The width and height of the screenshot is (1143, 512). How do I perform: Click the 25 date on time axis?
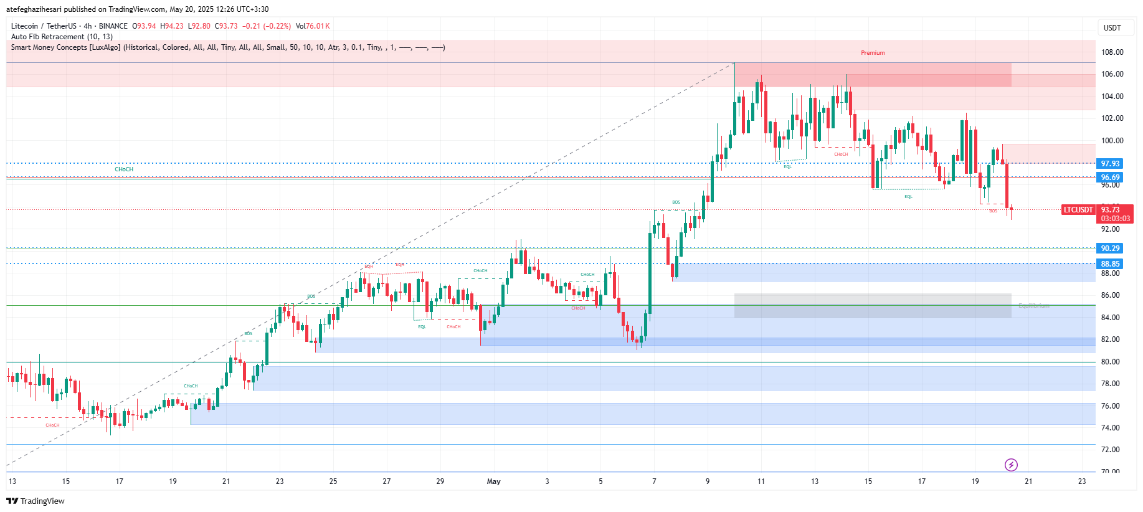point(333,481)
